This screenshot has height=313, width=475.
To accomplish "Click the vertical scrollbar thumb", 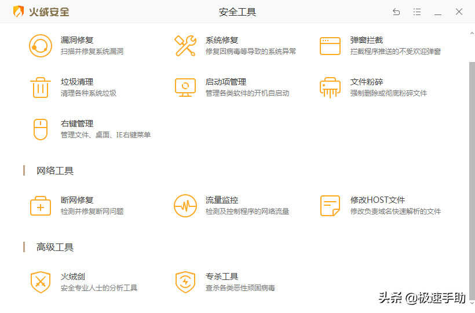I will (x=472, y=180).
